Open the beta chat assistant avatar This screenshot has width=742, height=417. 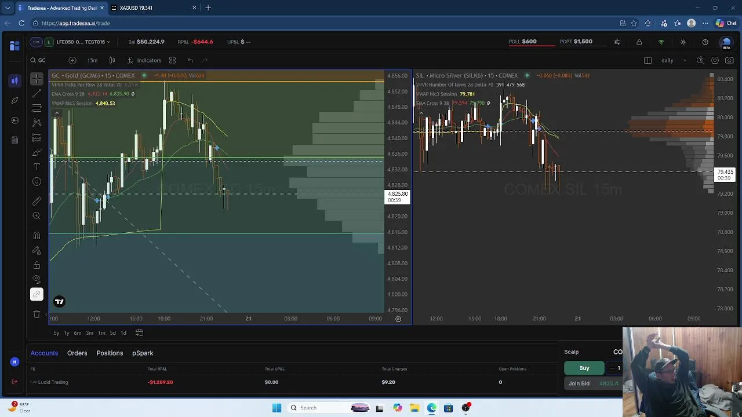coord(726,43)
